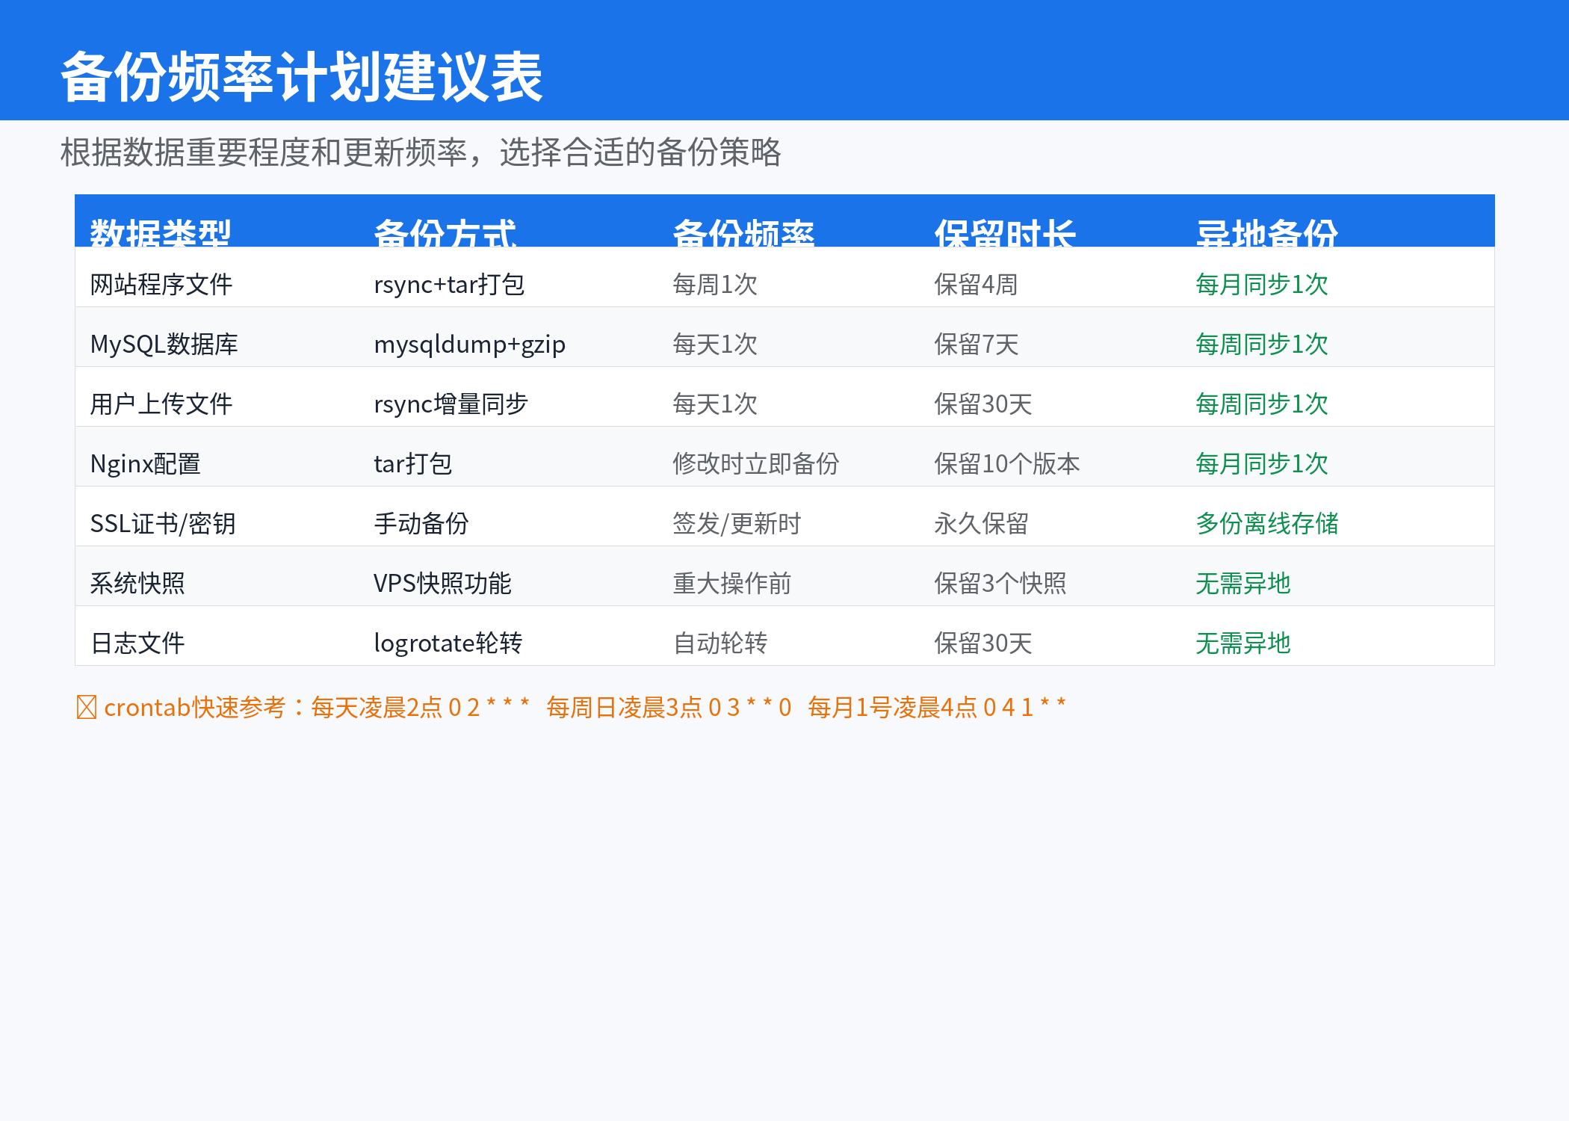Click the 保留7天 cell

[976, 344]
